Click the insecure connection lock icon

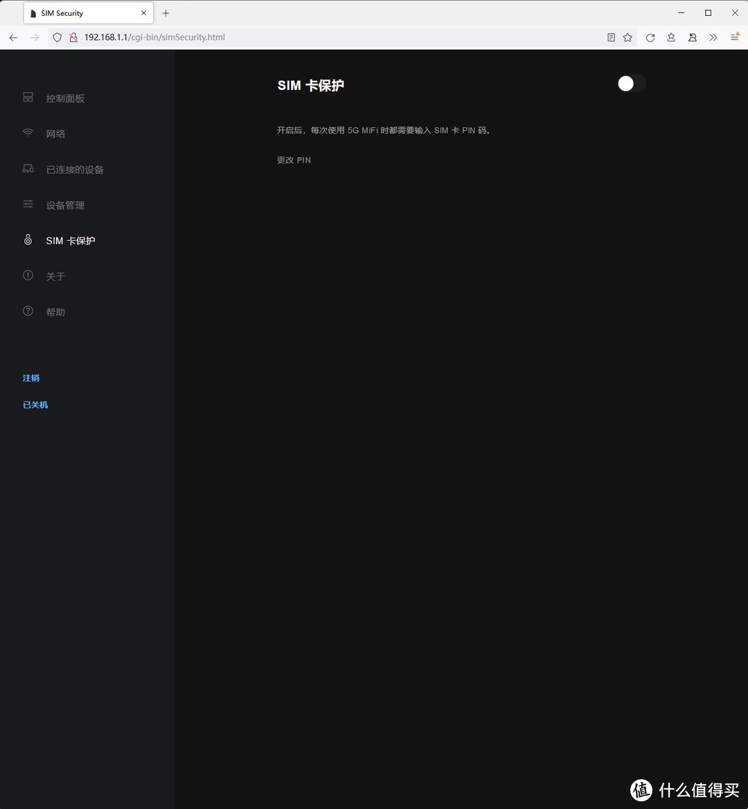(x=73, y=37)
